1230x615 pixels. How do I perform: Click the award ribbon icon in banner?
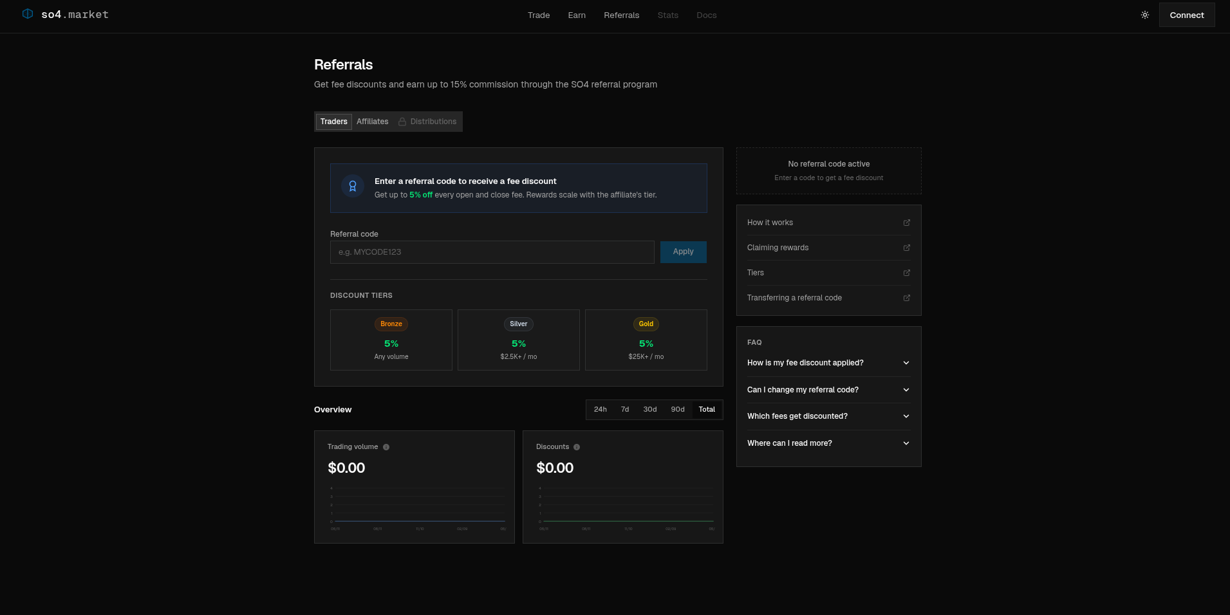pyautogui.click(x=353, y=187)
